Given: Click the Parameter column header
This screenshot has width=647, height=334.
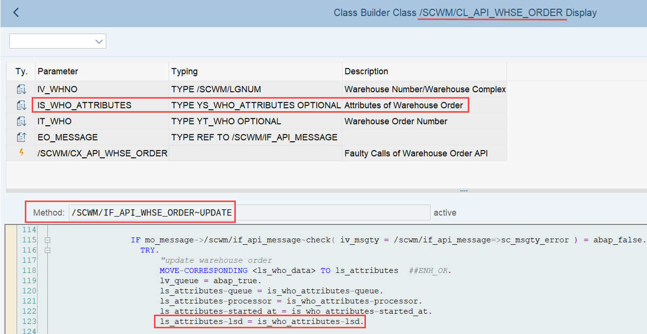Looking at the screenshot, I should [102, 72].
